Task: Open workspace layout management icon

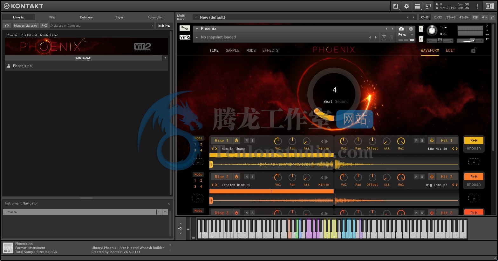Action: 417,6
